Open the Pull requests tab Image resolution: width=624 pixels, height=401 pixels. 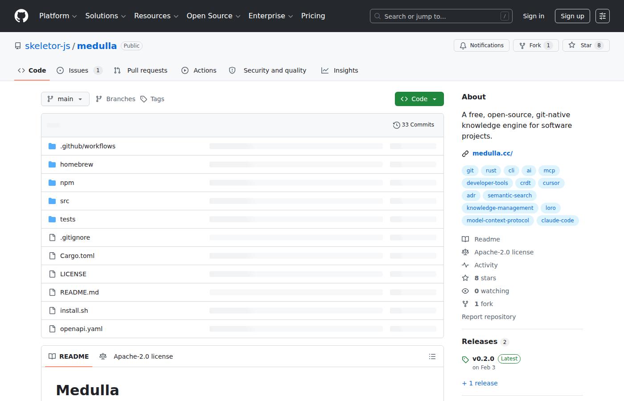141,70
